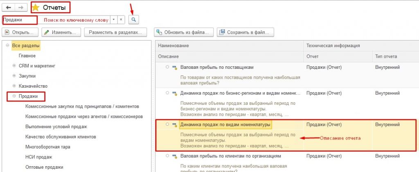Go back with the left arrow button
This screenshot has width=419, height=172.
(x=8, y=7)
